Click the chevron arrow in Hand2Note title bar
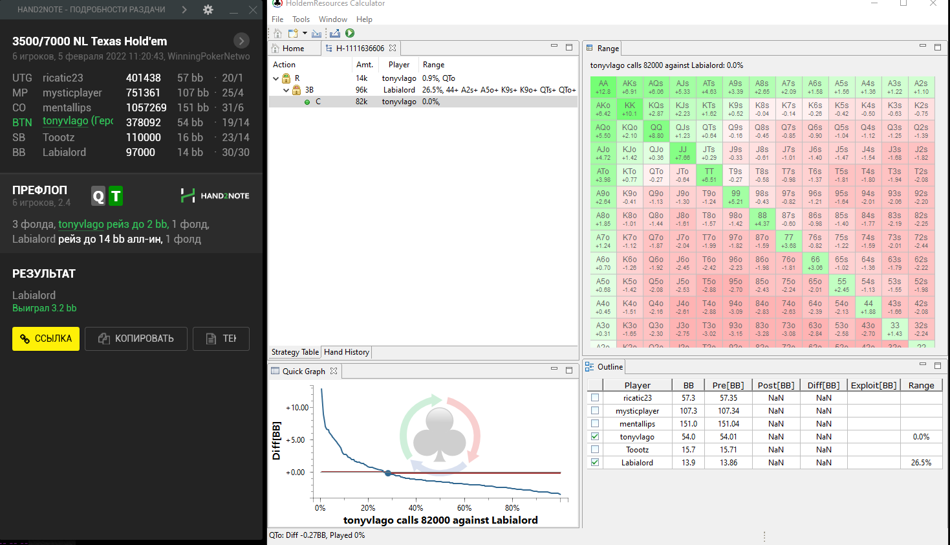This screenshot has width=950, height=545. [x=184, y=10]
